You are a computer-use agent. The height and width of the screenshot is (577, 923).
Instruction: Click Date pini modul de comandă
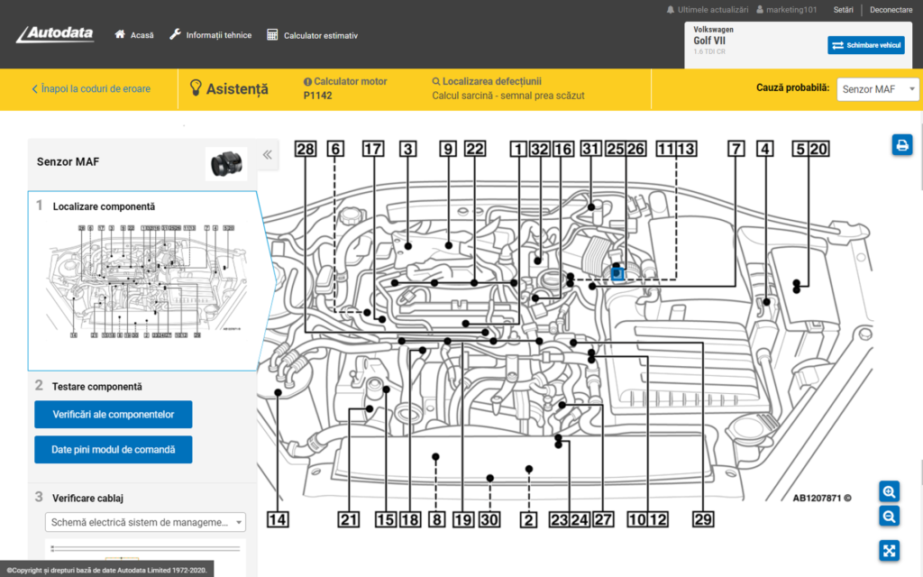(x=113, y=449)
